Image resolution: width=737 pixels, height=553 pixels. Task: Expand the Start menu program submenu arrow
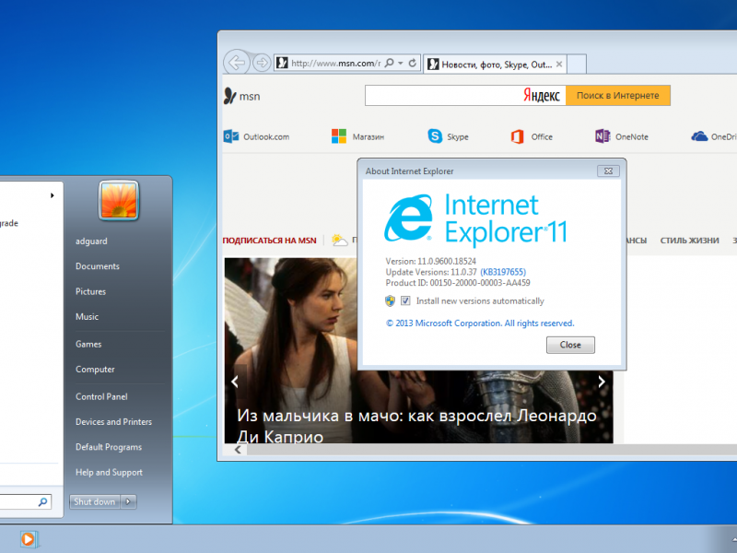click(x=53, y=195)
